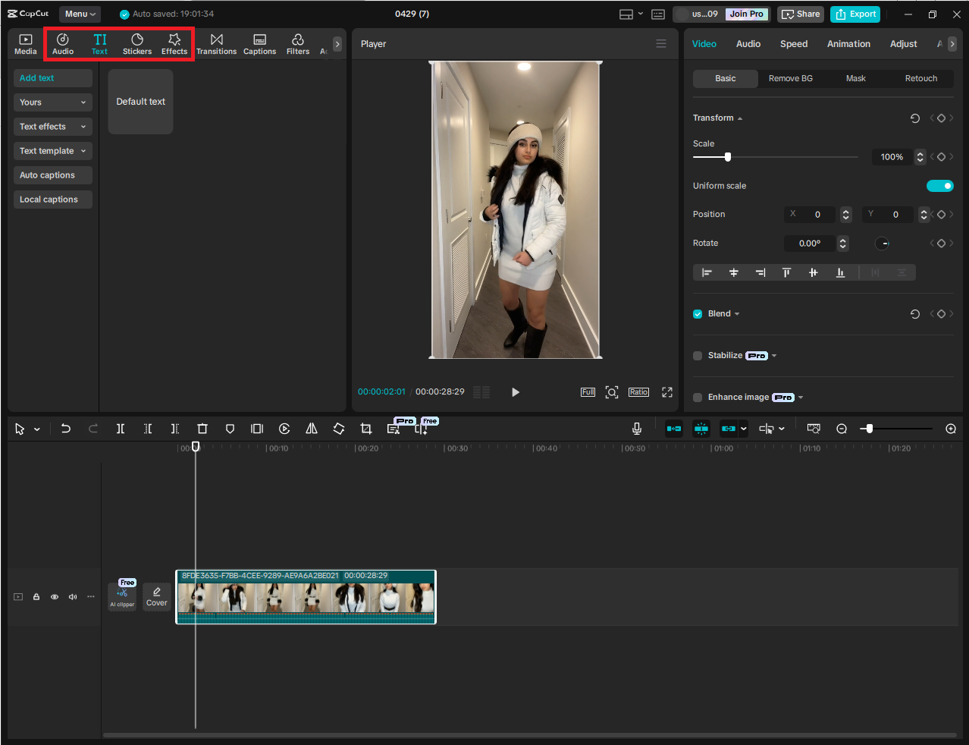Viewport: 969px width, 745px height.
Task: Select the Mask sub-tab
Action: click(856, 78)
